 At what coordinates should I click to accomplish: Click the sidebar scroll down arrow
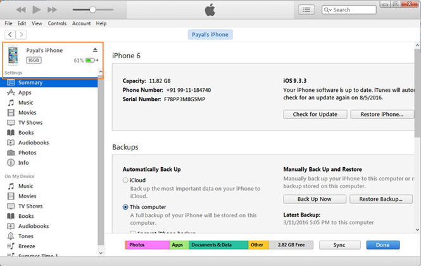click(101, 253)
